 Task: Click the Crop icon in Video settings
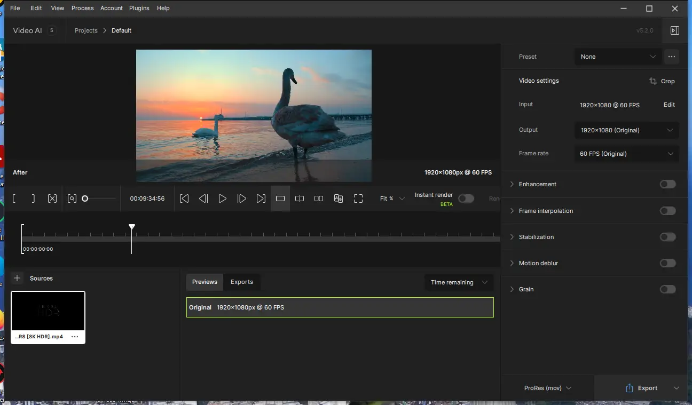[x=653, y=81]
